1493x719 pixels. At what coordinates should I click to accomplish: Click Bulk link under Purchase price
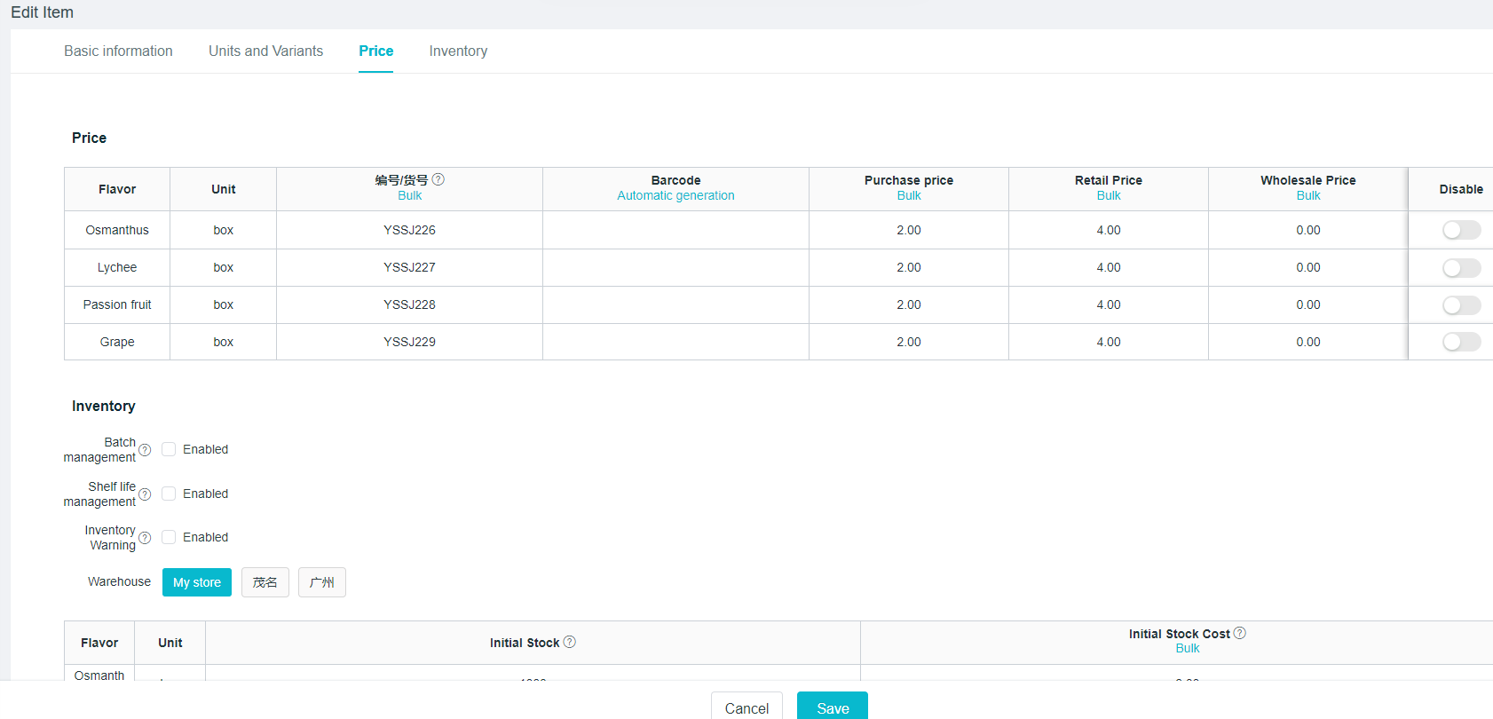[x=908, y=196]
